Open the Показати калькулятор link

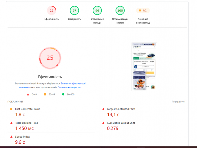(x=70, y=87)
